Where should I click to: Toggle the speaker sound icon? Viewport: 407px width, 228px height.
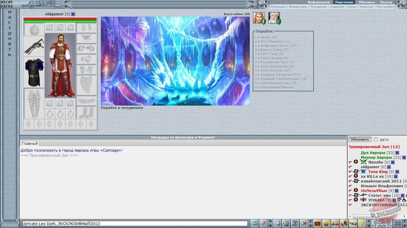(303, 223)
